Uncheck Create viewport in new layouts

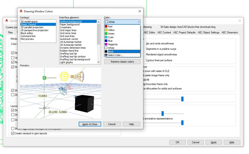click(x=13, y=133)
